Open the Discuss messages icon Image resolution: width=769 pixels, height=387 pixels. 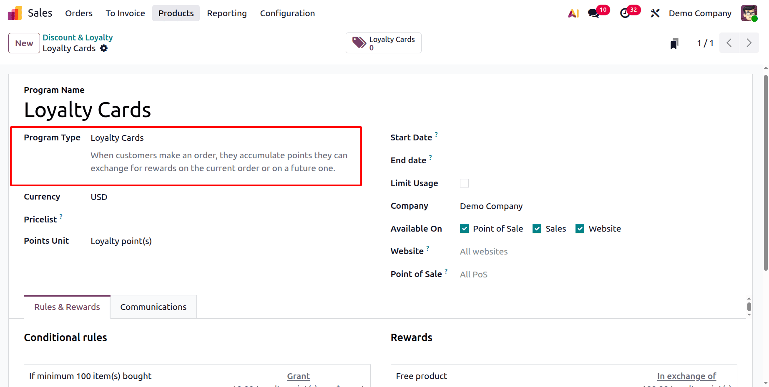(594, 13)
